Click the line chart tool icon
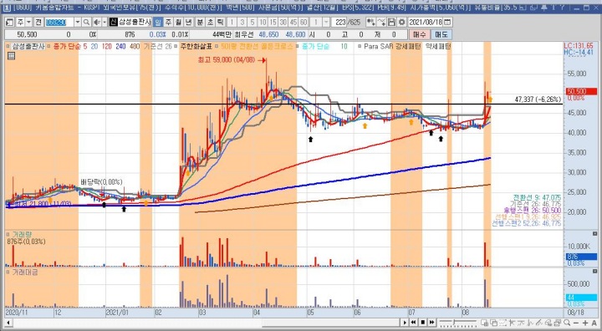The image size is (602, 331). 381,23
